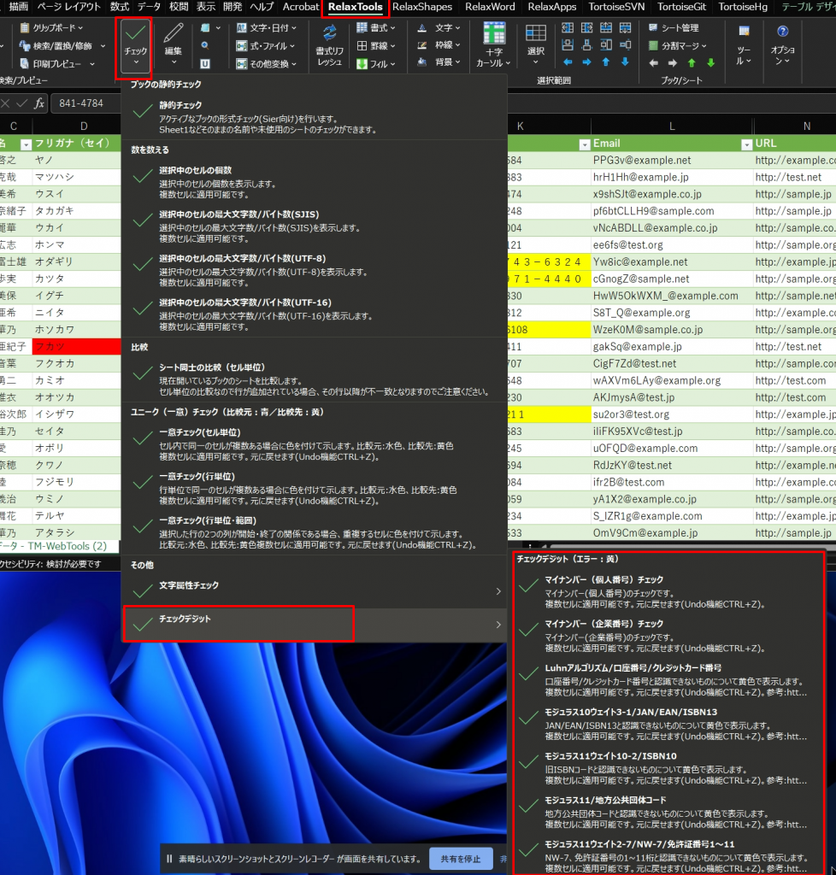The width and height of the screenshot is (836, 875).
Task: Expand the 文字・日付 dropdown
Action: tap(294, 27)
